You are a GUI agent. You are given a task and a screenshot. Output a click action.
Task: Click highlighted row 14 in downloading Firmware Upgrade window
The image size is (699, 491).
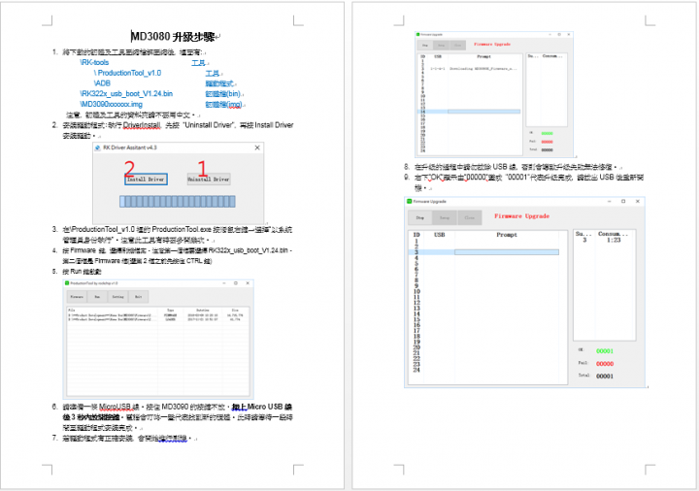470,112
